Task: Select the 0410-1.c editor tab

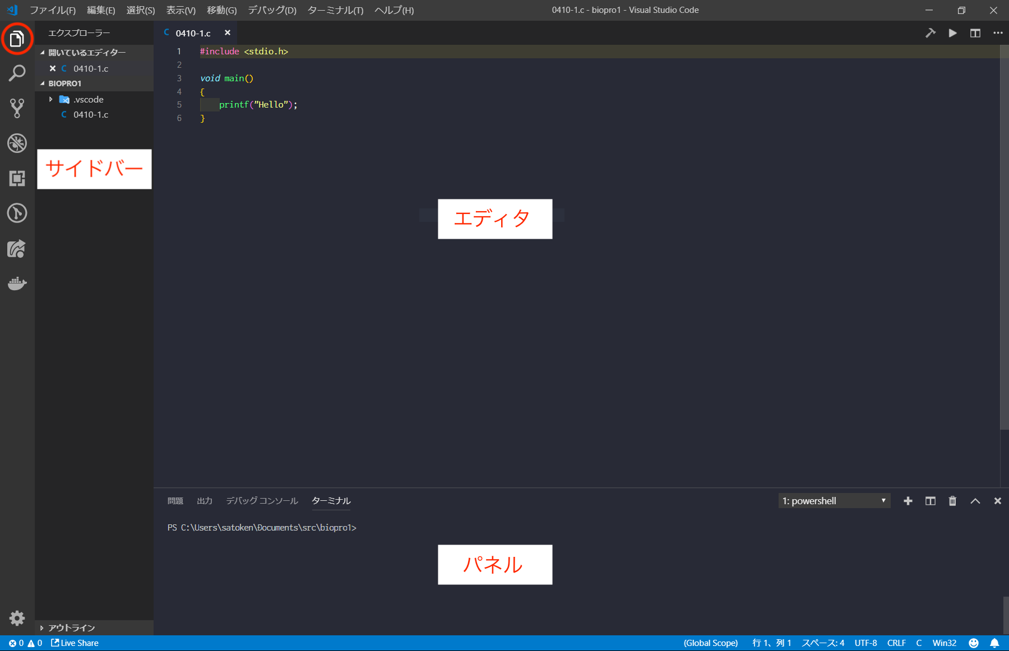Action: click(x=196, y=33)
